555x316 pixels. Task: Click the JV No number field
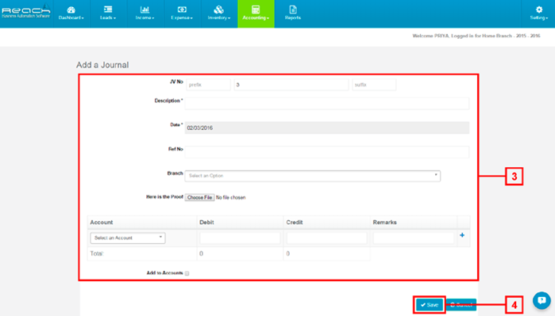coord(291,85)
